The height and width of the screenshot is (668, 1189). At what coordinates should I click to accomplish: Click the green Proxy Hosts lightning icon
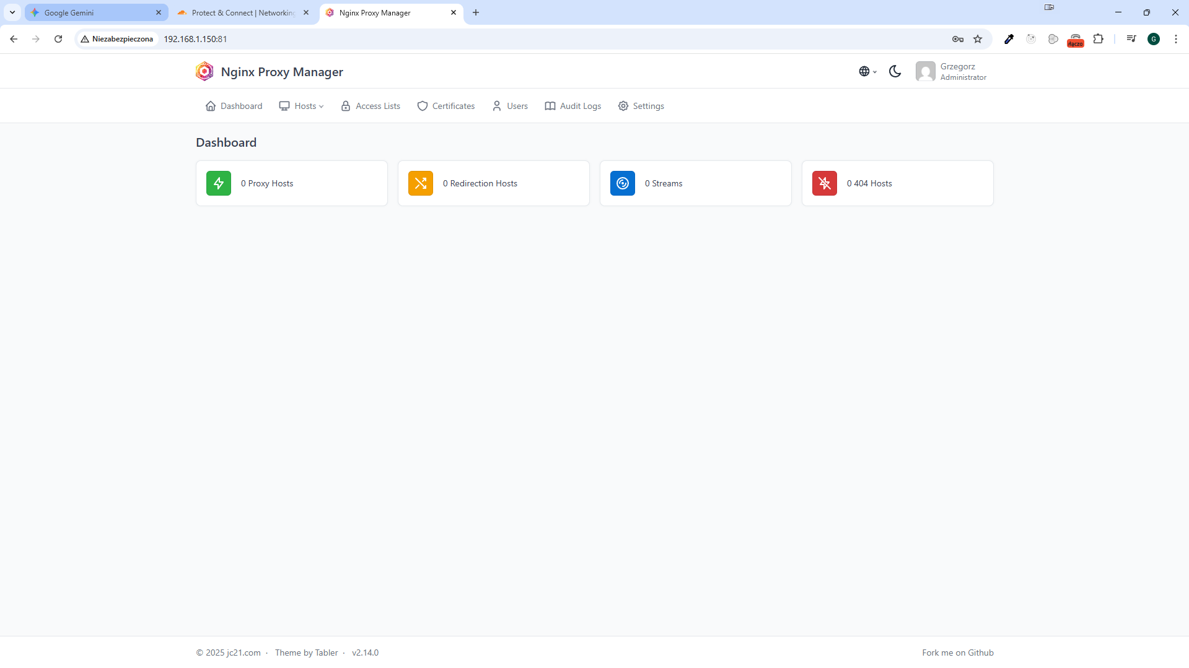tap(219, 183)
